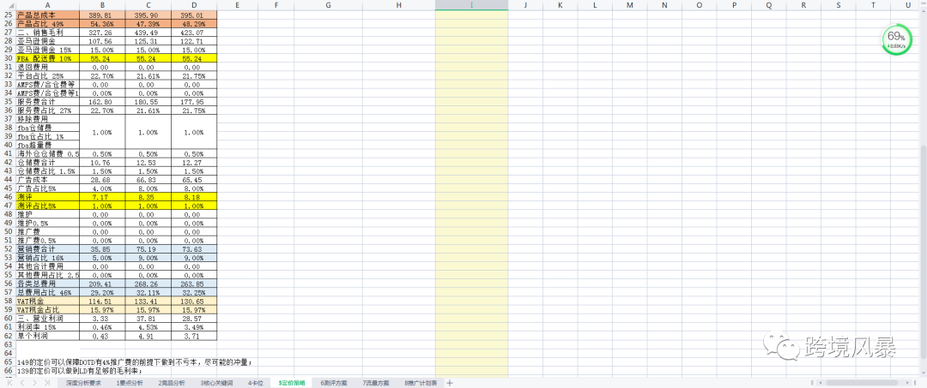Select column U header
This screenshot has width=927, height=388.
coord(908,5)
